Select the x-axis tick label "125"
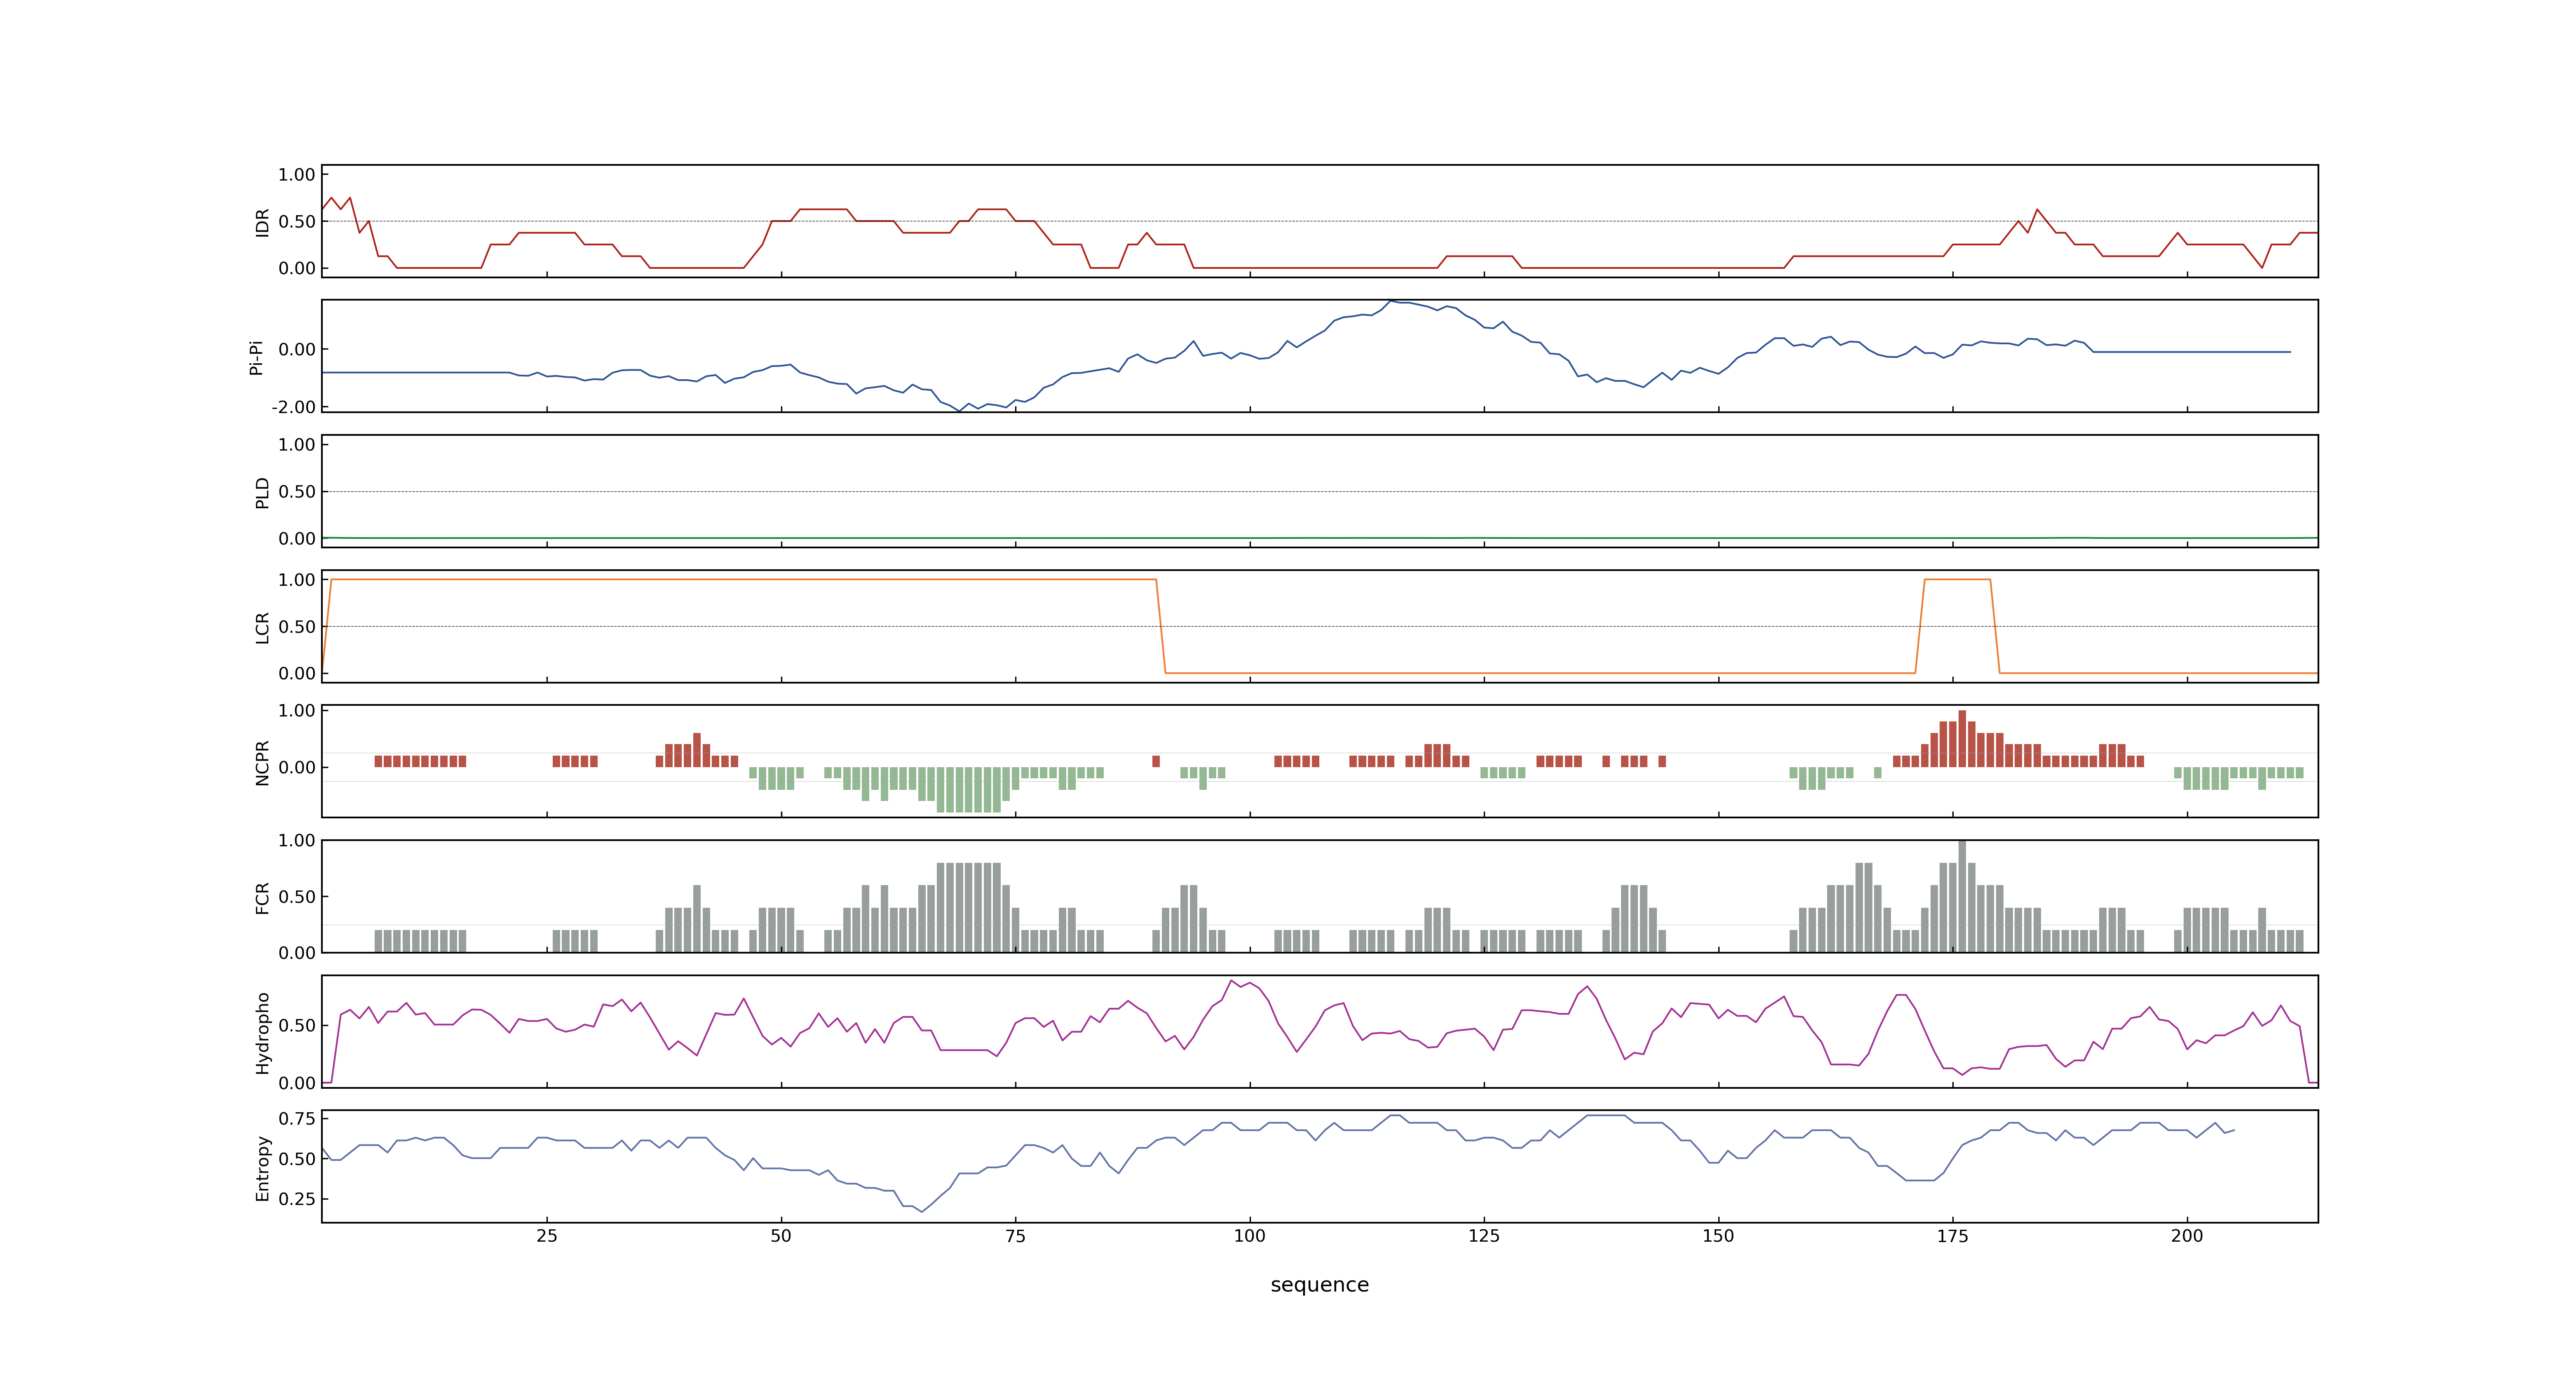The image size is (2576, 1374). [1484, 1235]
